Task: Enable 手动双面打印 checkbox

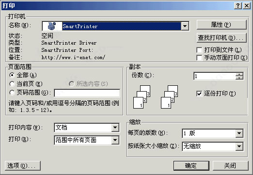Action: pyautogui.click(x=199, y=58)
